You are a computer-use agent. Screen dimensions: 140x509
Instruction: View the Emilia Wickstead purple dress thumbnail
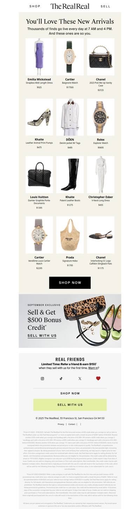point(39,57)
